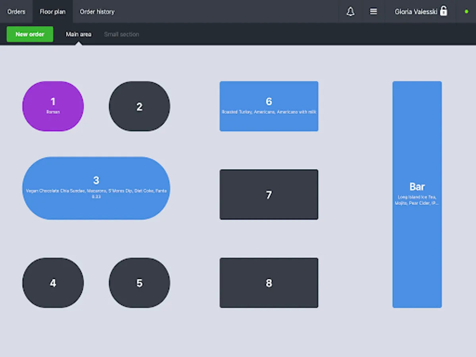Screen dimensions: 476x357
Task: Click the lock icon beside Gloria Valesski
Action: click(x=443, y=12)
